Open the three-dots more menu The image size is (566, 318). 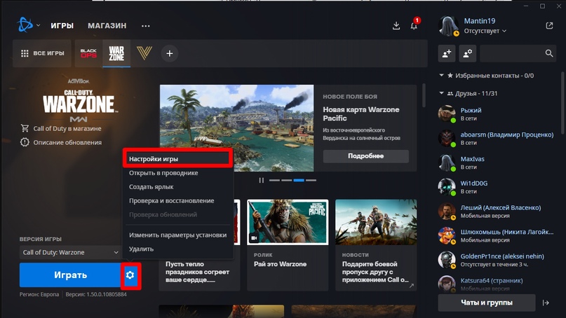coord(145,26)
